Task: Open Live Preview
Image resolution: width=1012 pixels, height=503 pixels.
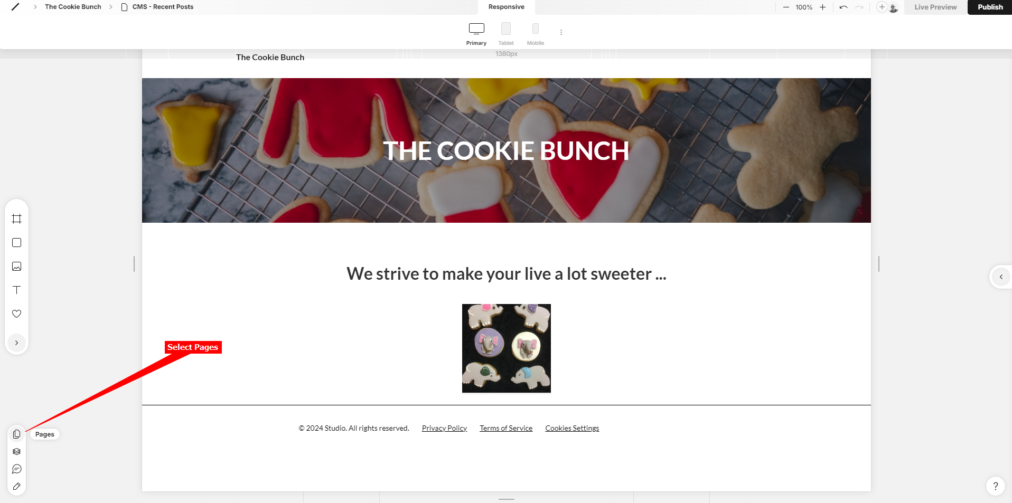Action: click(x=935, y=7)
